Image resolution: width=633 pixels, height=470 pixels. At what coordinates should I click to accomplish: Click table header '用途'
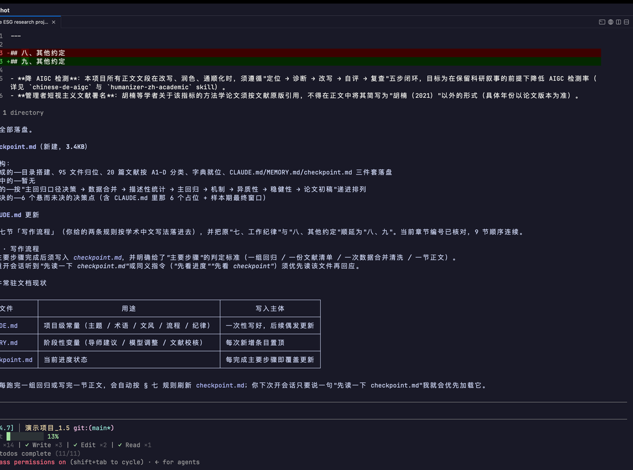(x=129, y=308)
